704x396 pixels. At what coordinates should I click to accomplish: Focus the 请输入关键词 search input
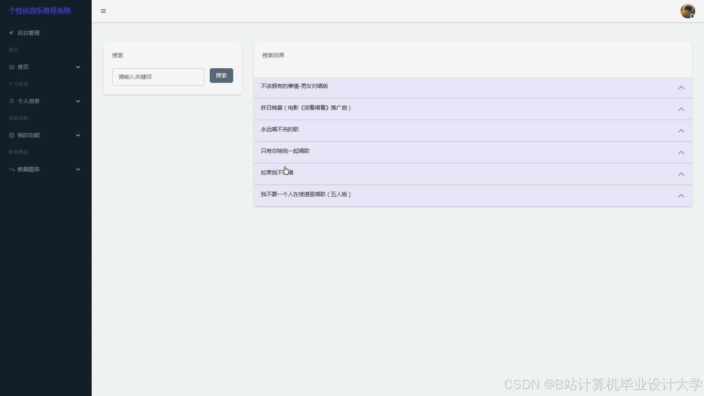pyautogui.click(x=158, y=77)
